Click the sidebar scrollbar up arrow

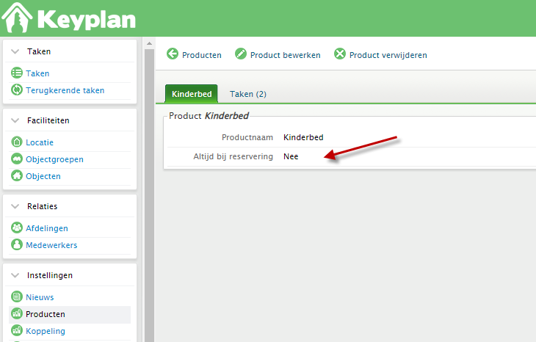coord(149,43)
